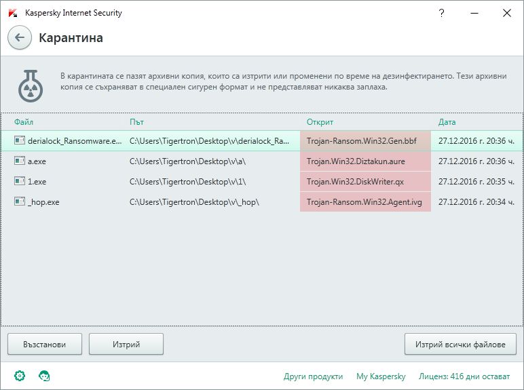Screen dimensions: 524x390
Task: Select the a.exe file name
Action: [37, 161]
